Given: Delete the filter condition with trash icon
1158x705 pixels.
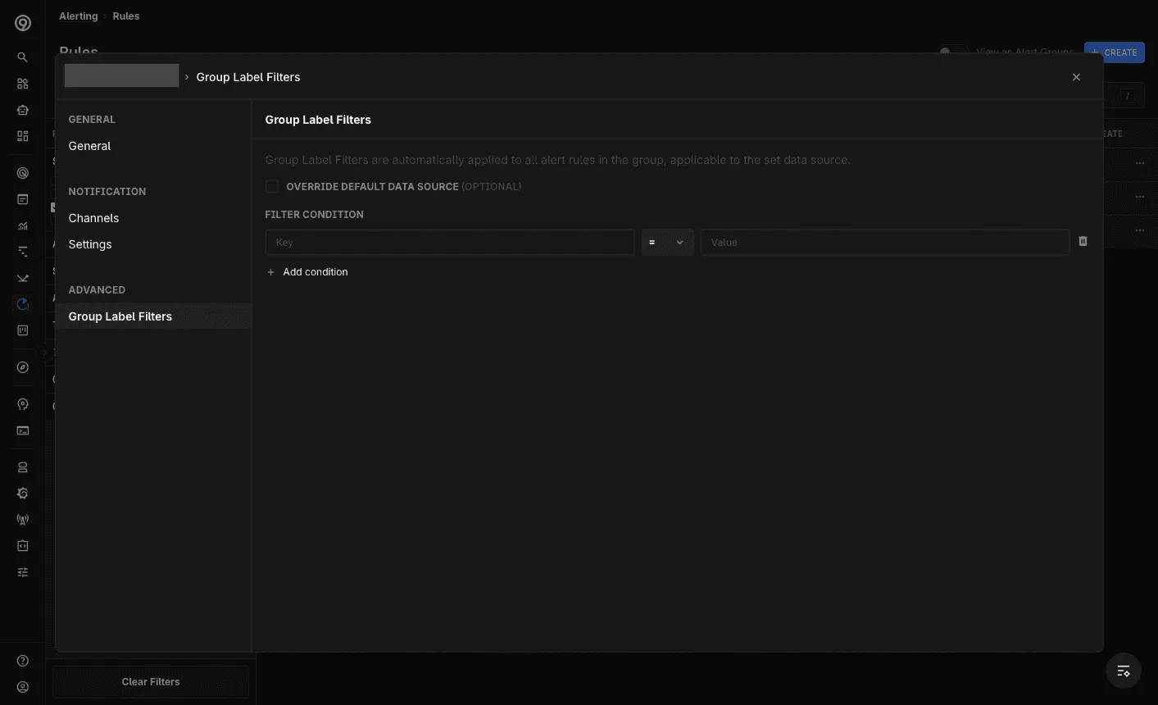Looking at the screenshot, I should [1083, 242].
